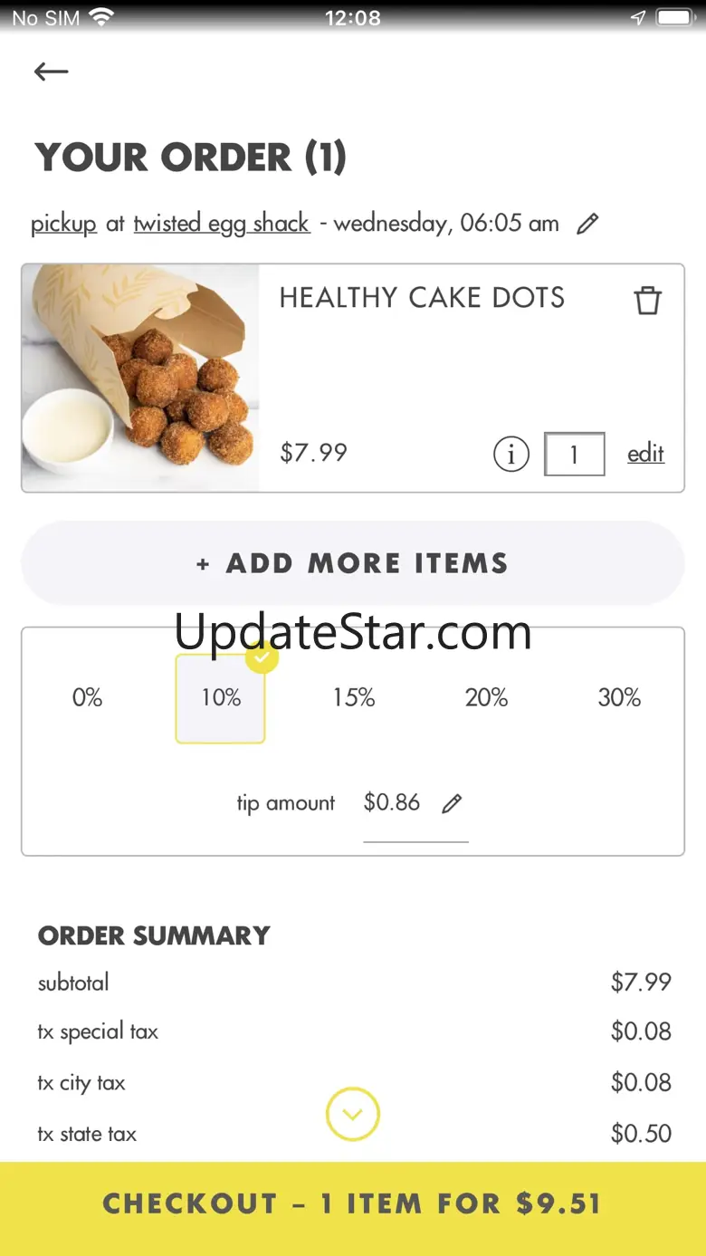This screenshot has height=1256, width=706.
Task: Tap Checkout – 1 item for $9.51
Action: tap(353, 1204)
